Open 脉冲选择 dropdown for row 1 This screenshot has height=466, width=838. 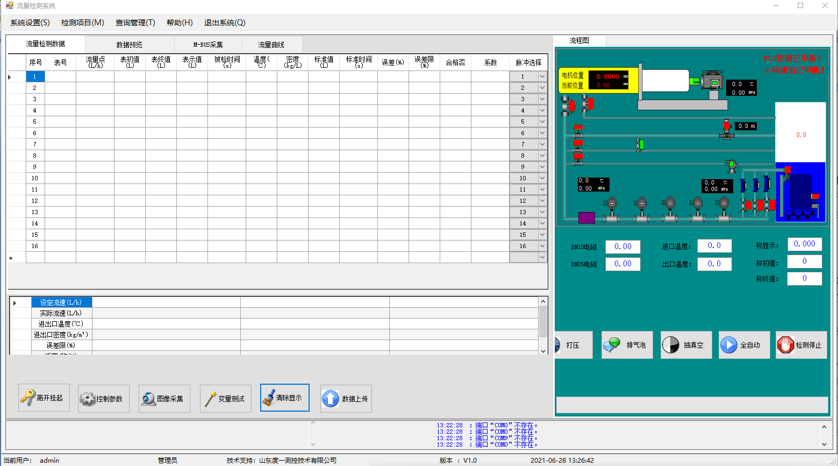542,76
